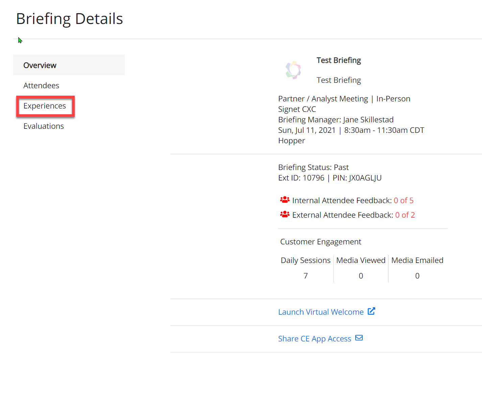Click the Daily Sessions value 7

click(306, 276)
